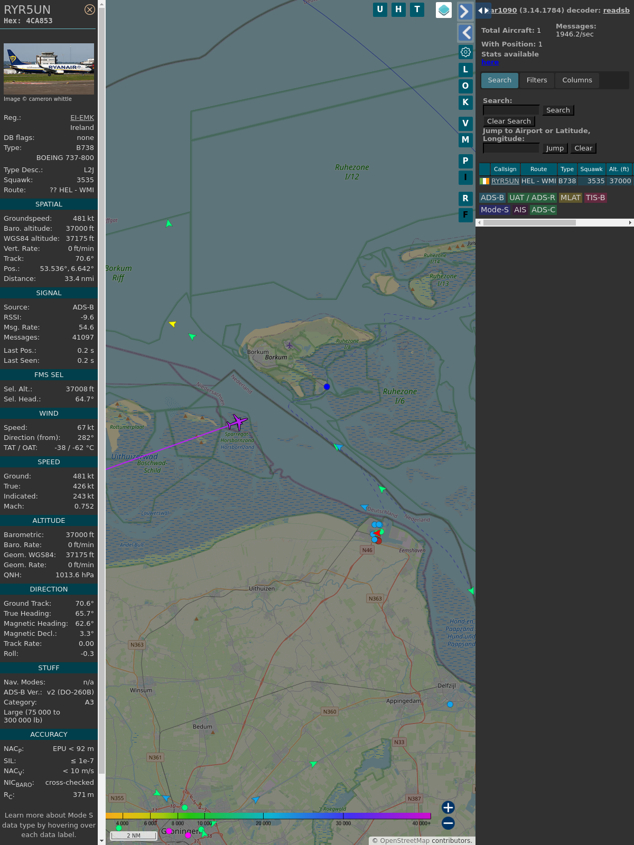
Task: Click the TIS-B source legend label
Action: point(595,198)
